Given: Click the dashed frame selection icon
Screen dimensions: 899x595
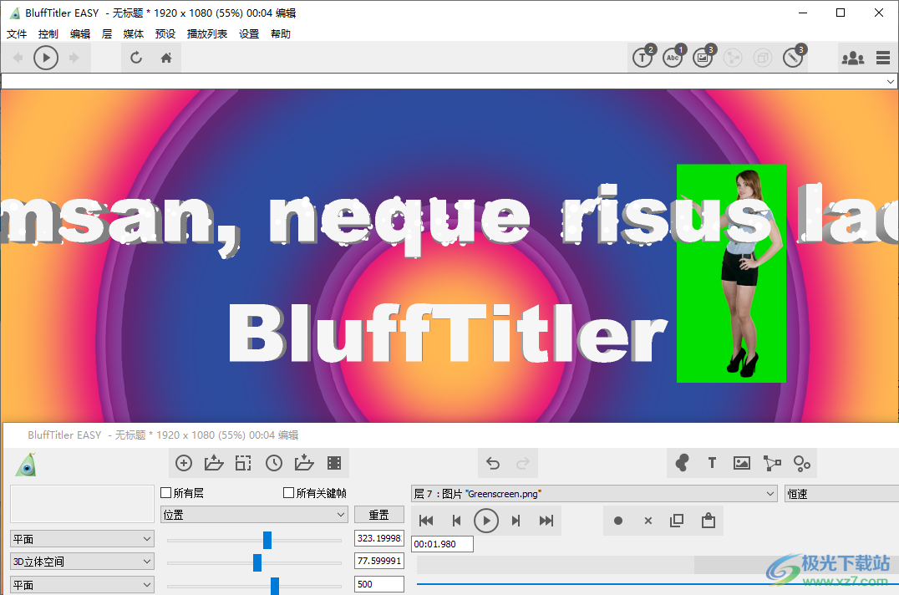Looking at the screenshot, I should click(243, 463).
